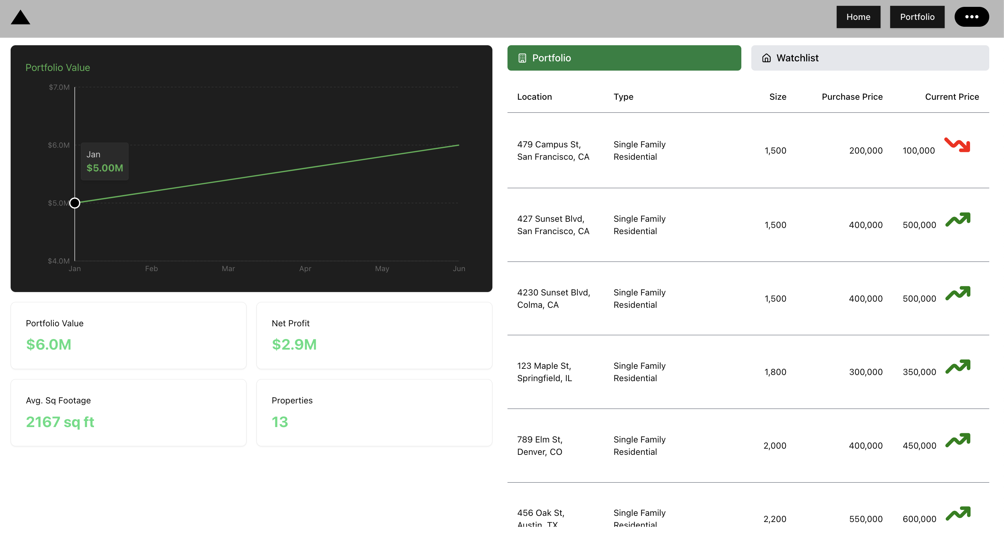Click the Jan data point on chart
Image resolution: width=1004 pixels, height=558 pixels.
[75, 203]
